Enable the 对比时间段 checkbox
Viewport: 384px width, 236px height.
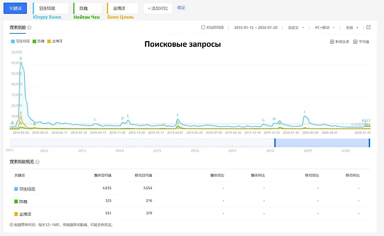[204, 27]
